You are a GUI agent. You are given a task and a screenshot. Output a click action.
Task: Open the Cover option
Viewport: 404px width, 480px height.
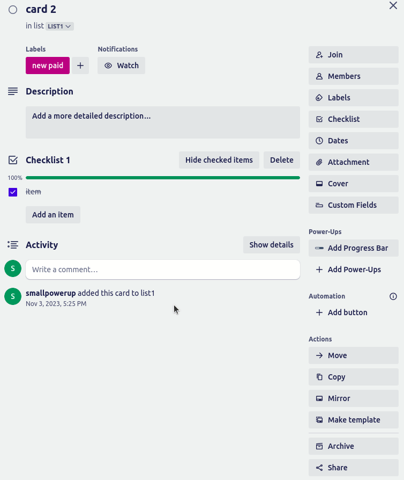(x=353, y=183)
